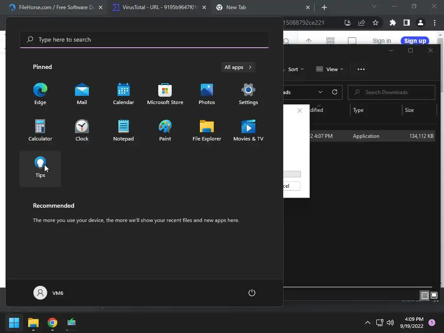Screen dimensions: 444x333
Task: Open Settings from pinned apps
Action: pyautogui.click(x=248, y=94)
